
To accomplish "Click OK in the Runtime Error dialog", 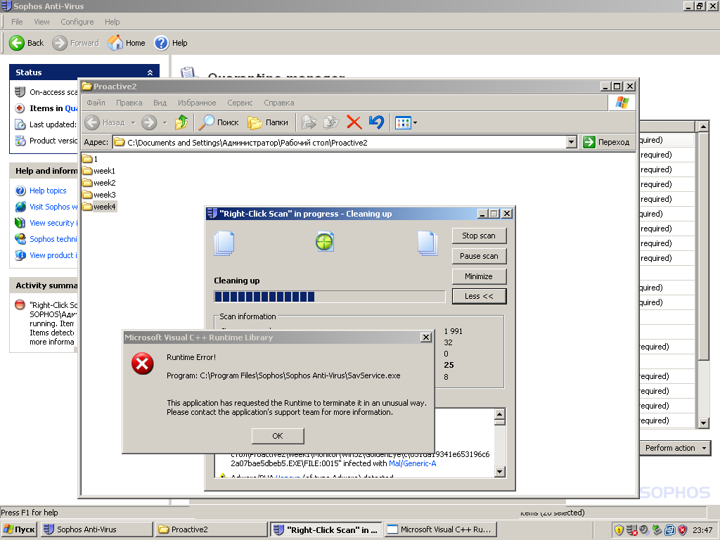I will [x=278, y=436].
